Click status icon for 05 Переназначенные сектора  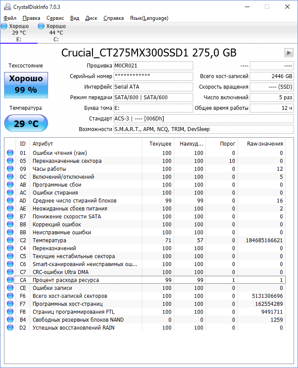(x=10, y=161)
